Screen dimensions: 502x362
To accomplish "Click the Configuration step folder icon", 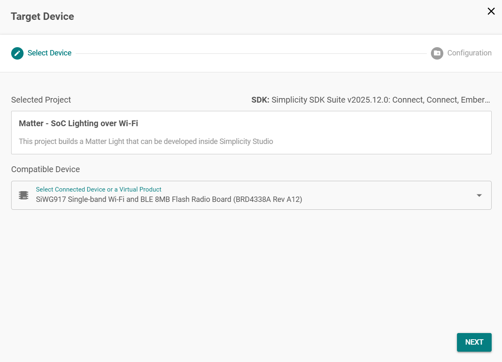I will [x=437, y=53].
